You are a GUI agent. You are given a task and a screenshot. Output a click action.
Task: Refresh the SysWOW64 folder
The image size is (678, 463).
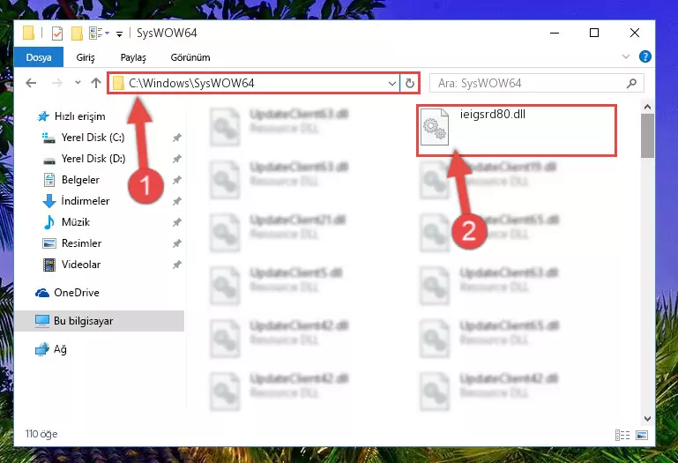(x=409, y=83)
